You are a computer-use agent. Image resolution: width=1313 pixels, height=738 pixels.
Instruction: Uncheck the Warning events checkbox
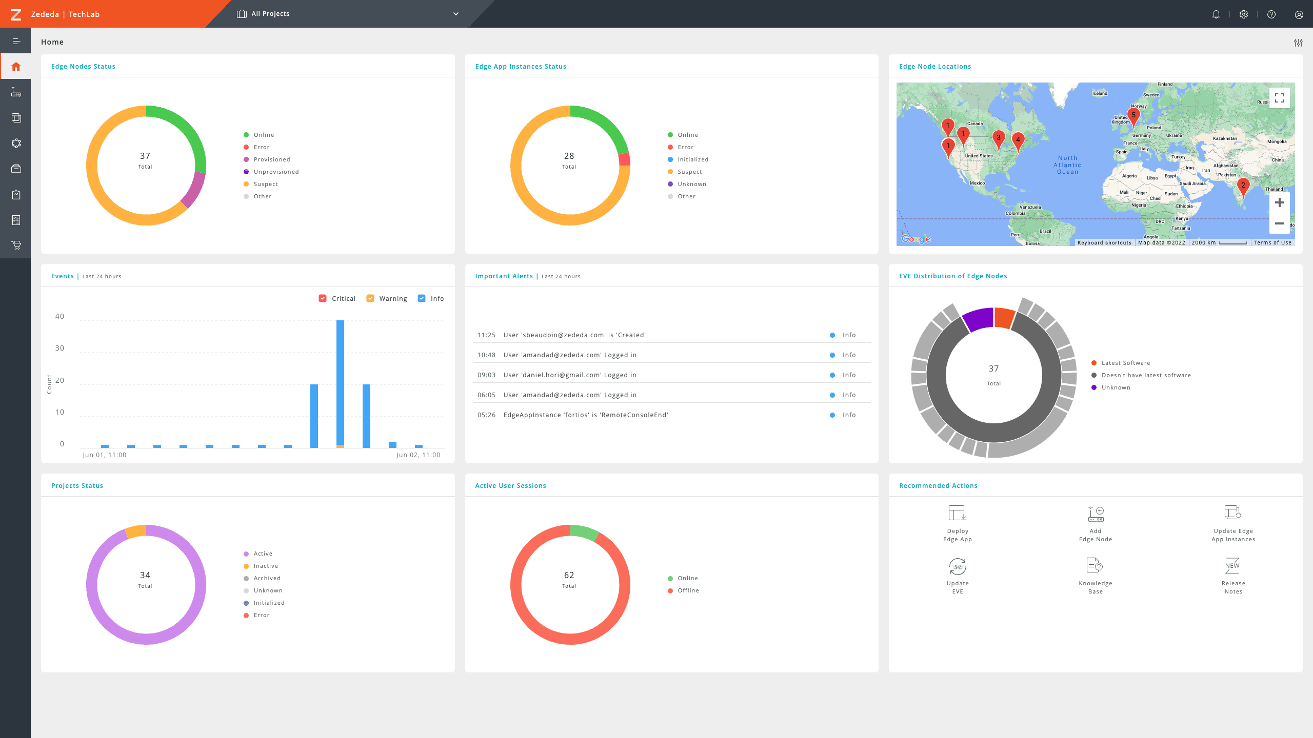pyautogui.click(x=370, y=298)
